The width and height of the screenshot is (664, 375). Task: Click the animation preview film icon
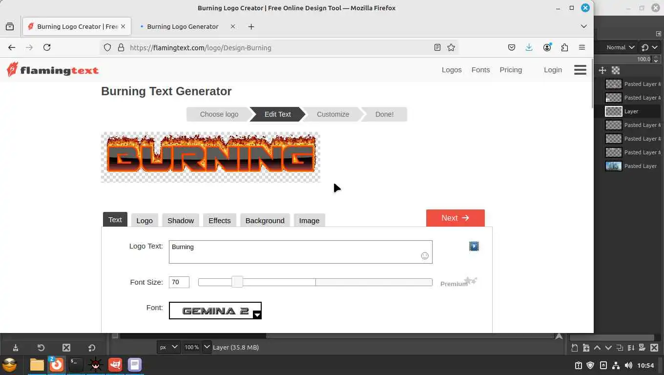(474, 246)
